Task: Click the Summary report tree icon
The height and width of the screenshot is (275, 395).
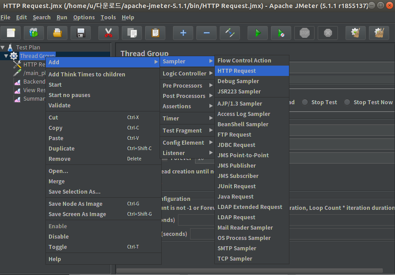Action: [x=18, y=99]
